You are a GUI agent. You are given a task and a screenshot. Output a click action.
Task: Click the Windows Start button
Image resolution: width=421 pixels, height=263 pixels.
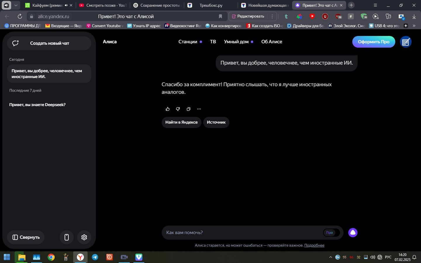click(x=7, y=257)
